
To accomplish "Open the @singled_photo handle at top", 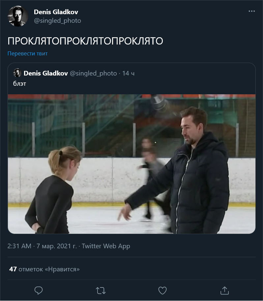I will click(57, 20).
